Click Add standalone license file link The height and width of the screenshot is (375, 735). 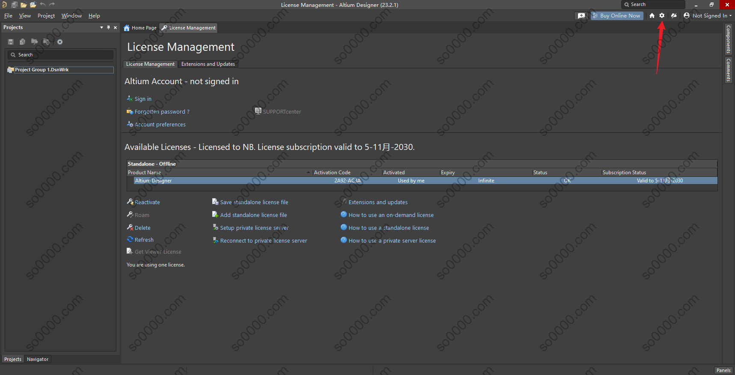click(x=254, y=215)
